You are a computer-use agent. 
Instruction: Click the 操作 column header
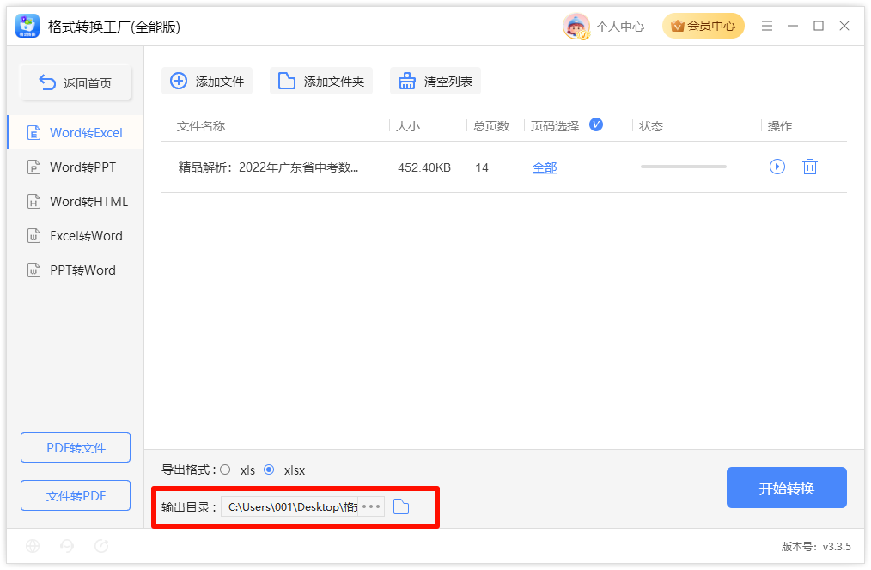pyautogui.click(x=780, y=126)
